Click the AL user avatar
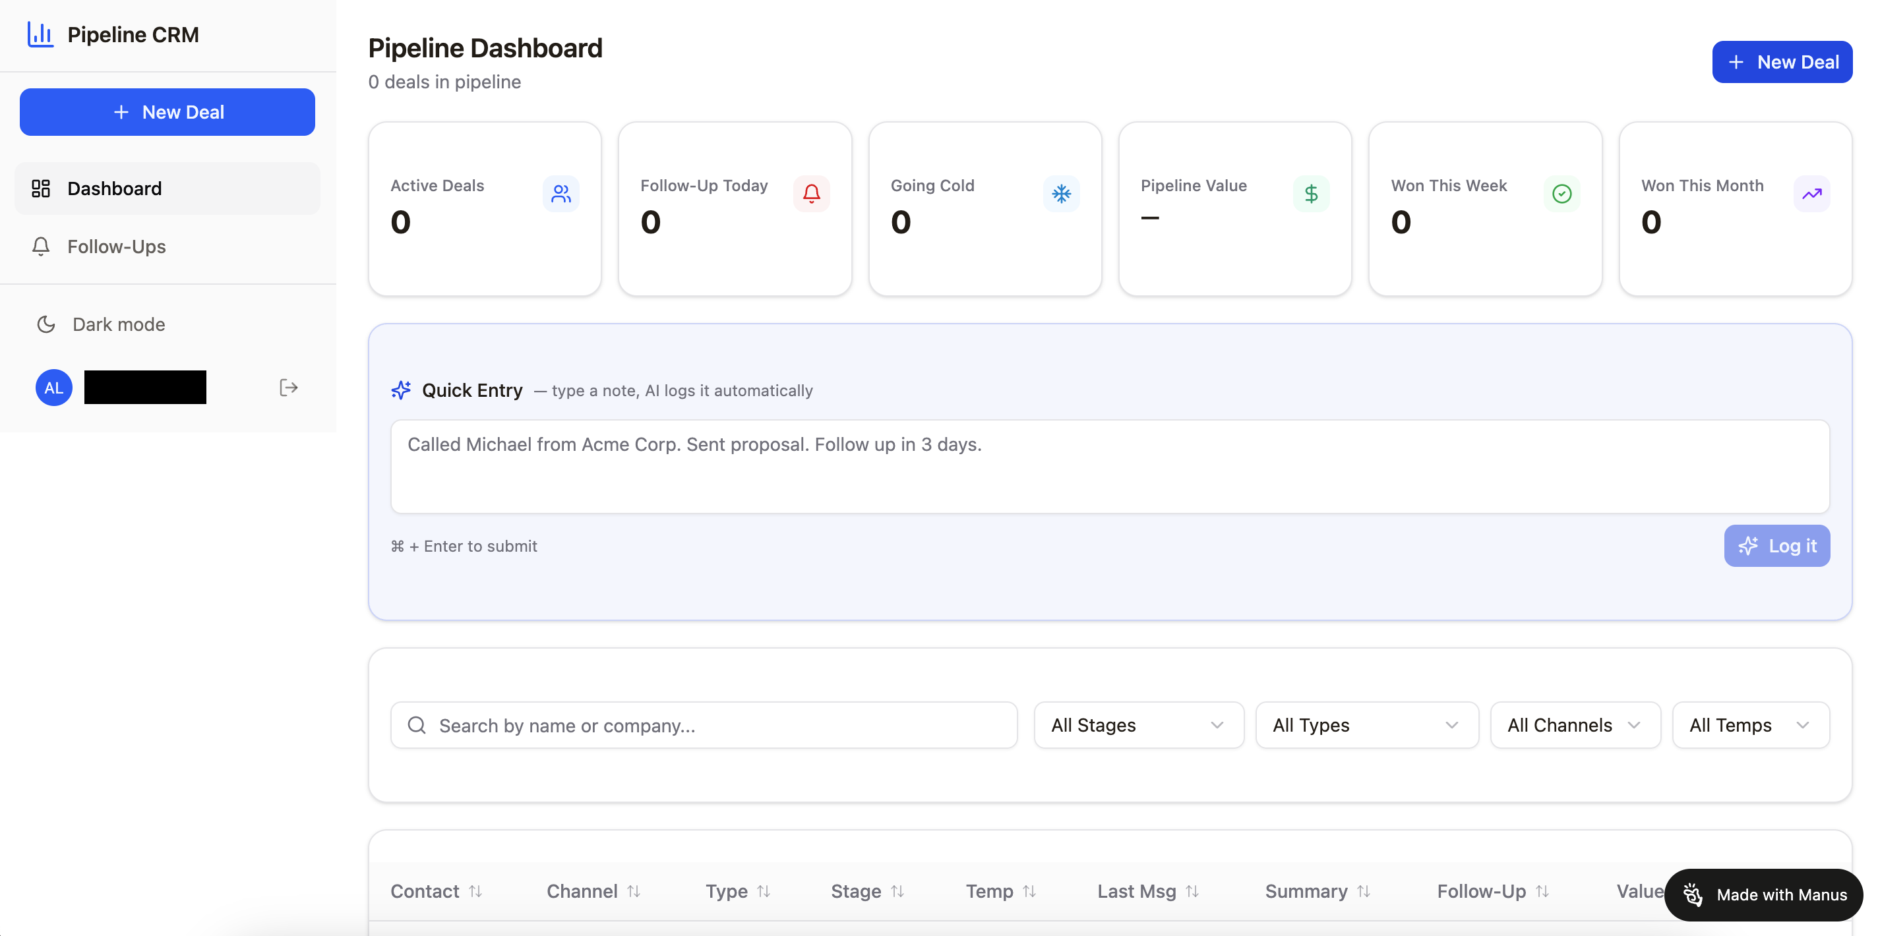The height and width of the screenshot is (936, 1878). 54,387
